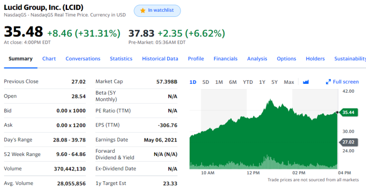
Task: Switch to the Chart tab
Action: pos(49,59)
